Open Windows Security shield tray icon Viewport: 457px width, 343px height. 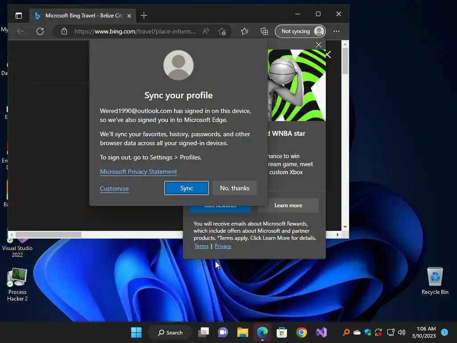tap(368, 332)
